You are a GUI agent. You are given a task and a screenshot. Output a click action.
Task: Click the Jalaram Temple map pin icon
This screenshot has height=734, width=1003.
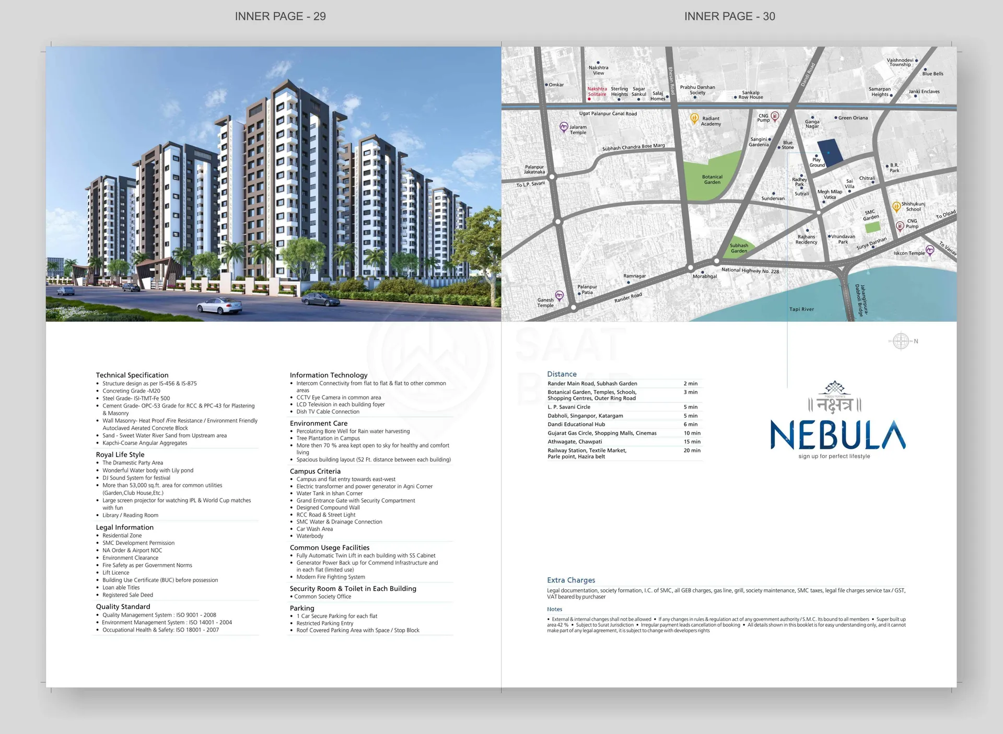[x=564, y=126]
